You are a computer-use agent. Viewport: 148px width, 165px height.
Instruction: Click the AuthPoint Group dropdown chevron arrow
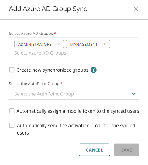coord(134,94)
